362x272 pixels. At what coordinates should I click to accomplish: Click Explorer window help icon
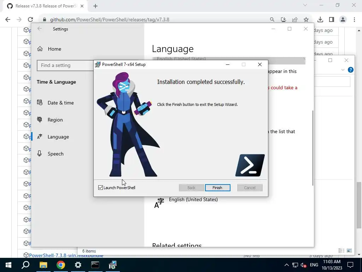(x=350, y=70)
